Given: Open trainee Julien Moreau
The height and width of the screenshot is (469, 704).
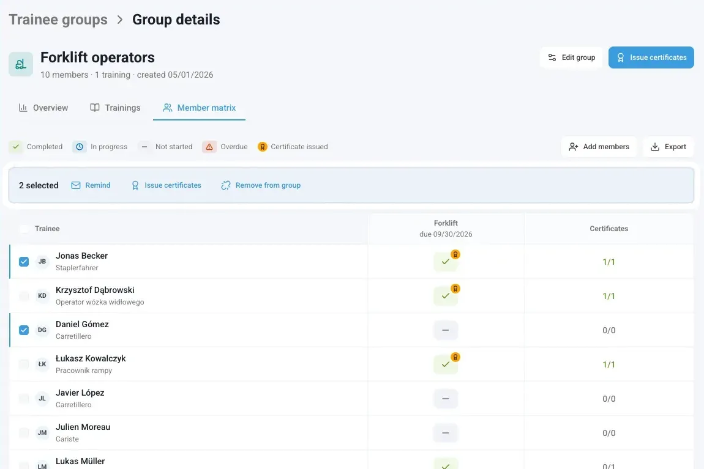Looking at the screenshot, I should click(x=83, y=427).
